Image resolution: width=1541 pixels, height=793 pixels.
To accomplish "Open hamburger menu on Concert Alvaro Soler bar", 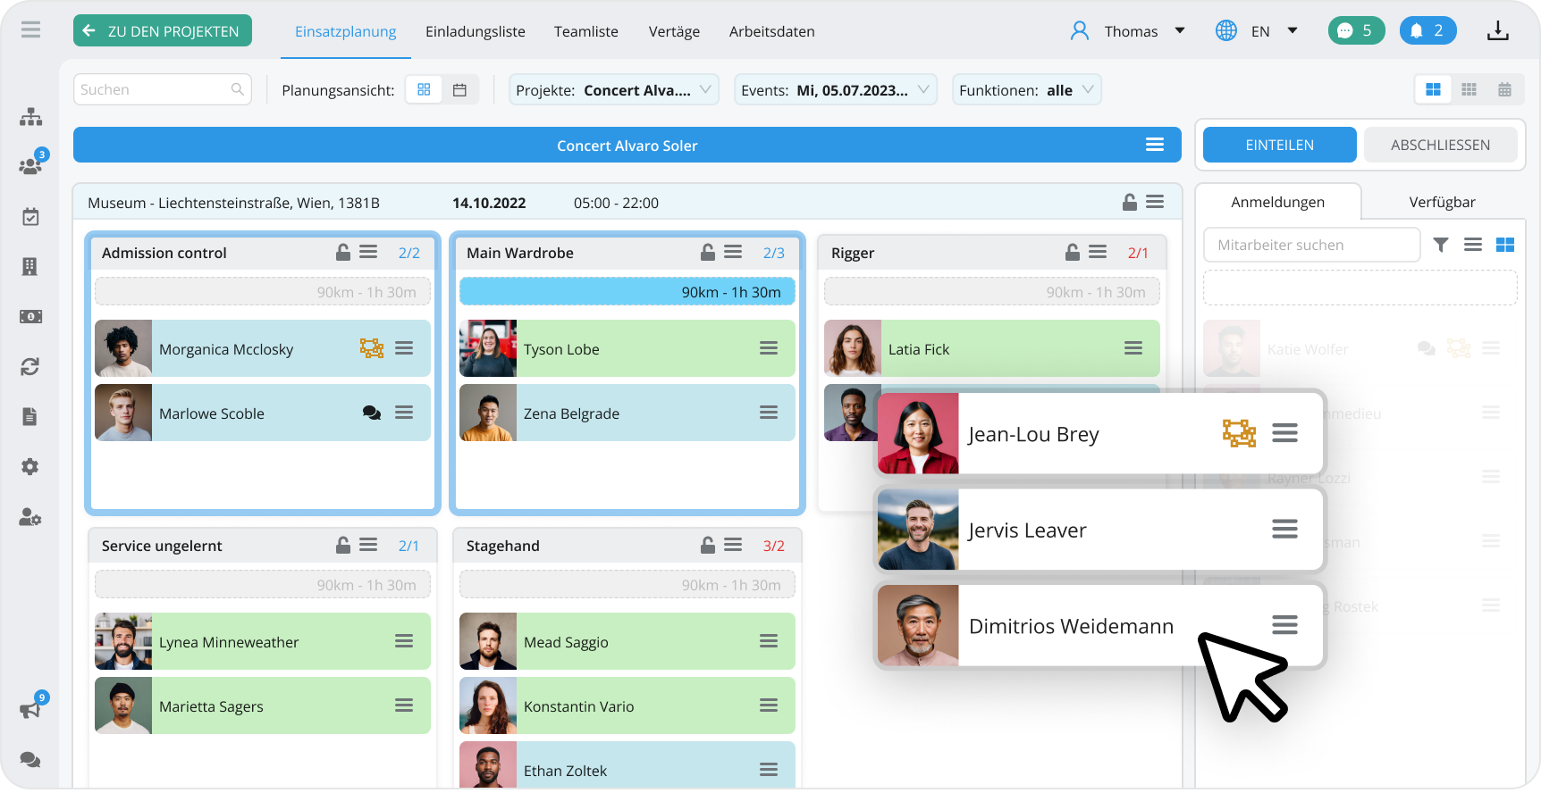I will [x=1155, y=145].
